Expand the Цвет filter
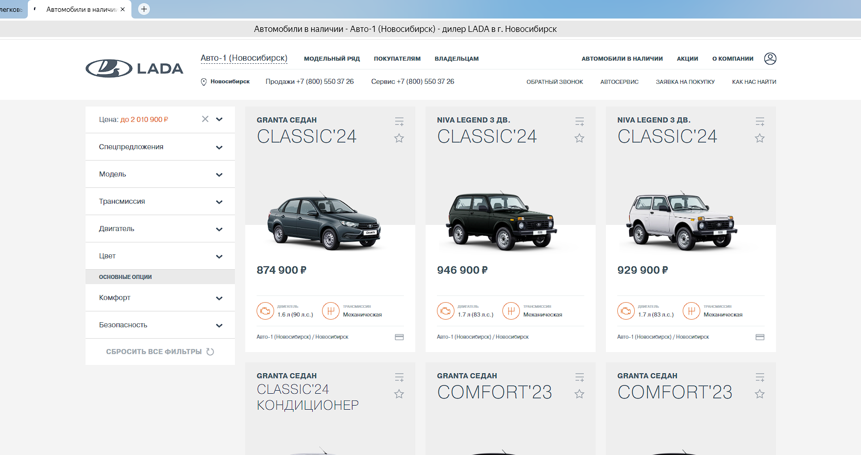 [160, 256]
